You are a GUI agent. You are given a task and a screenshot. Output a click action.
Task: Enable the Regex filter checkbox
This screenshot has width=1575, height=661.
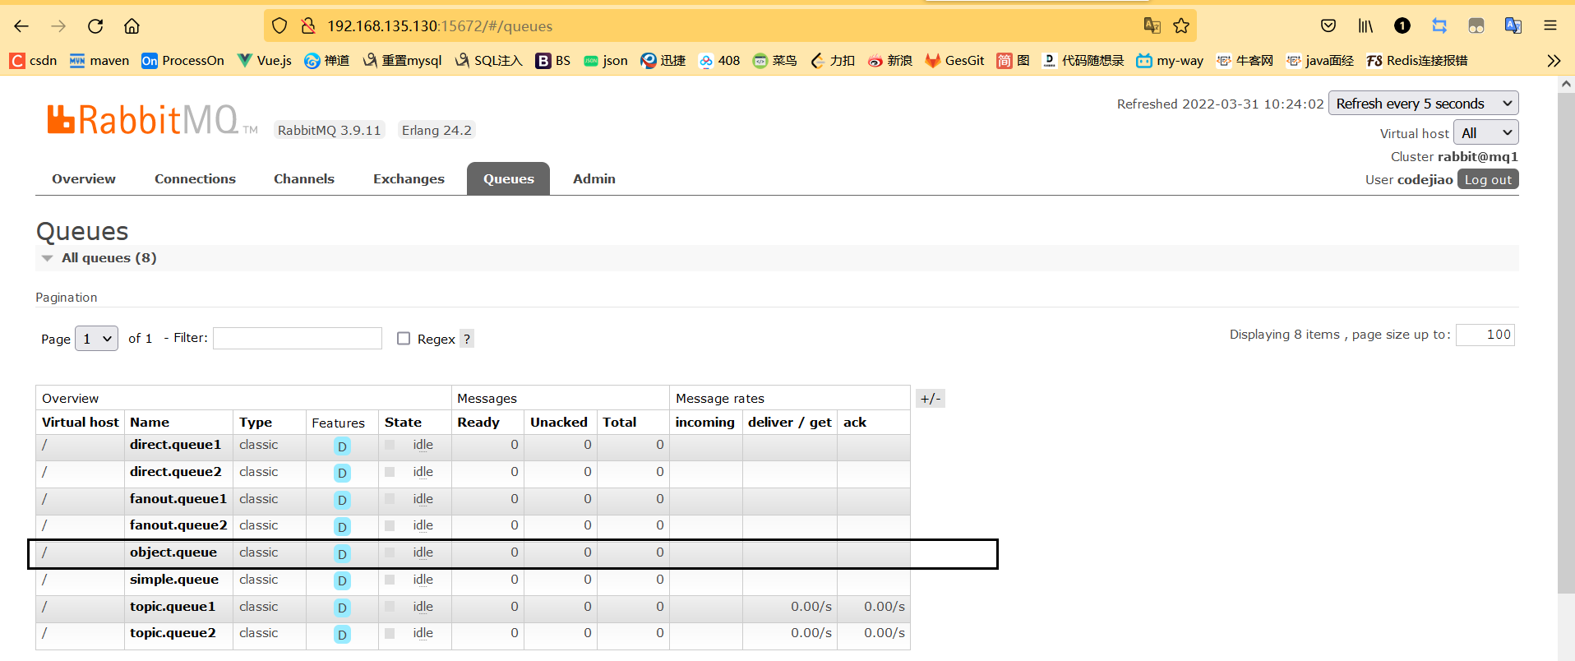pos(404,339)
